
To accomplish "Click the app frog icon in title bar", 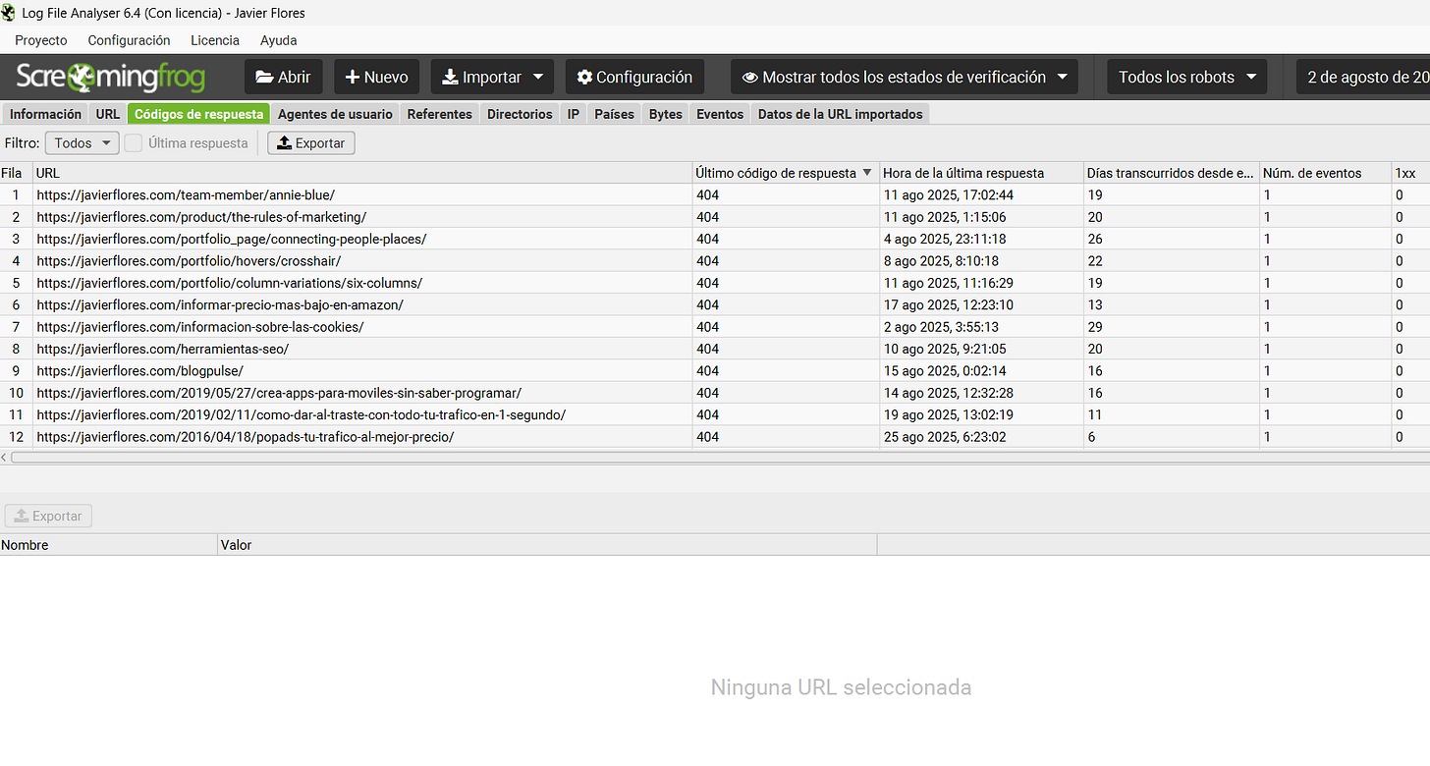I will click(x=9, y=13).
